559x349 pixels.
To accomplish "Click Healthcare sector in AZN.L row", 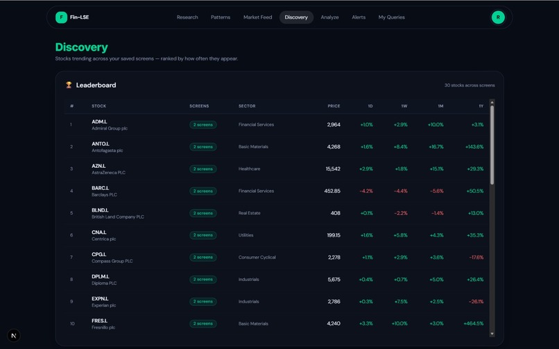I will pos(249,169).
